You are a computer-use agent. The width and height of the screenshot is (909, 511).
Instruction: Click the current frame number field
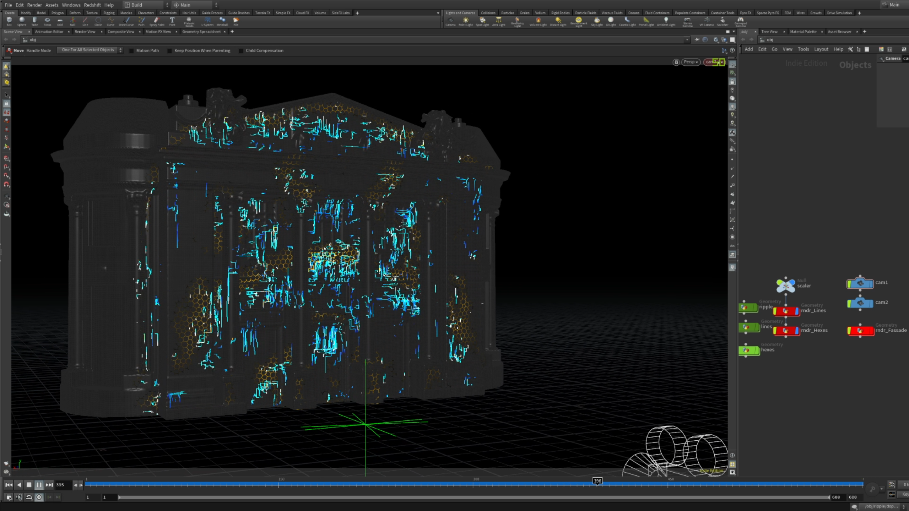point(63,485)
